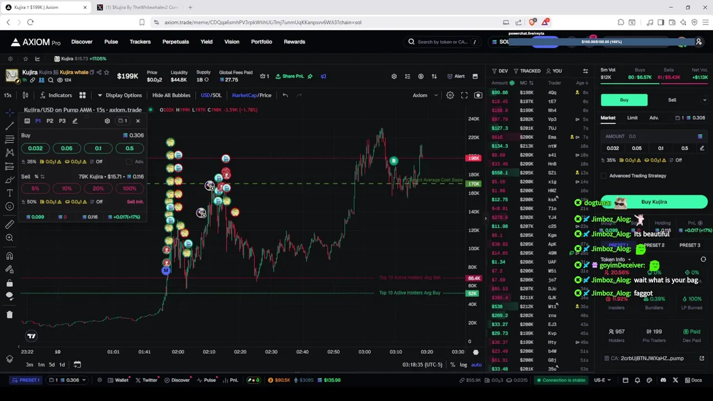
Task: Switch between MarketCap and Price
Action: click(252, 95)
